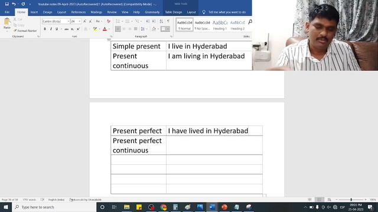Click the Tell me what you want to do box
The image size is (378, 212).
(224, 12)
